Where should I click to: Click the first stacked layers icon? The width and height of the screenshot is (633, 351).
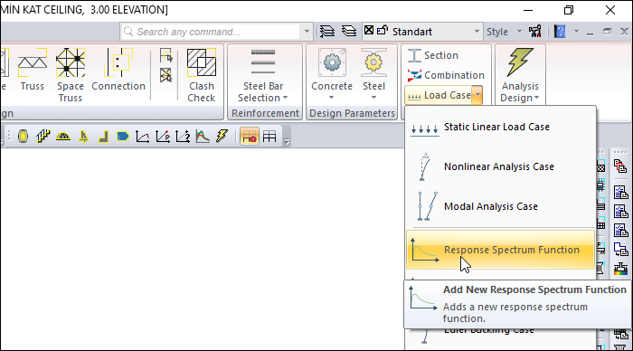click(x=327, y=31)
